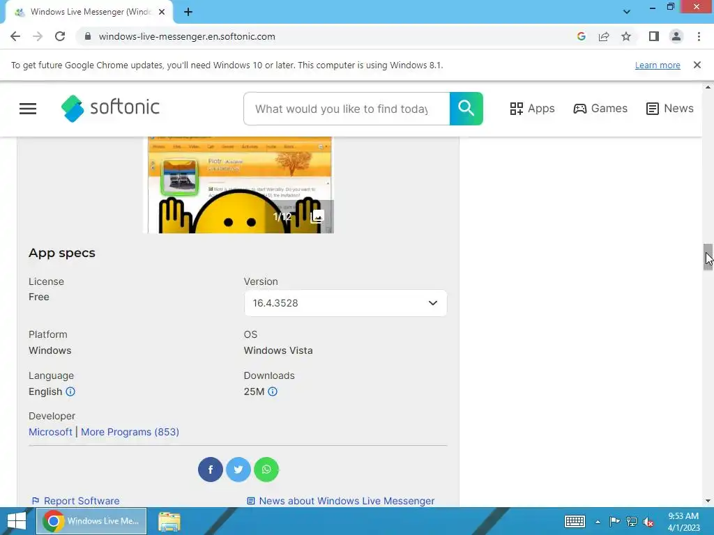Click Learn more in update notice
The width and height of the screenshot is (714, 535).
point(658,65)
